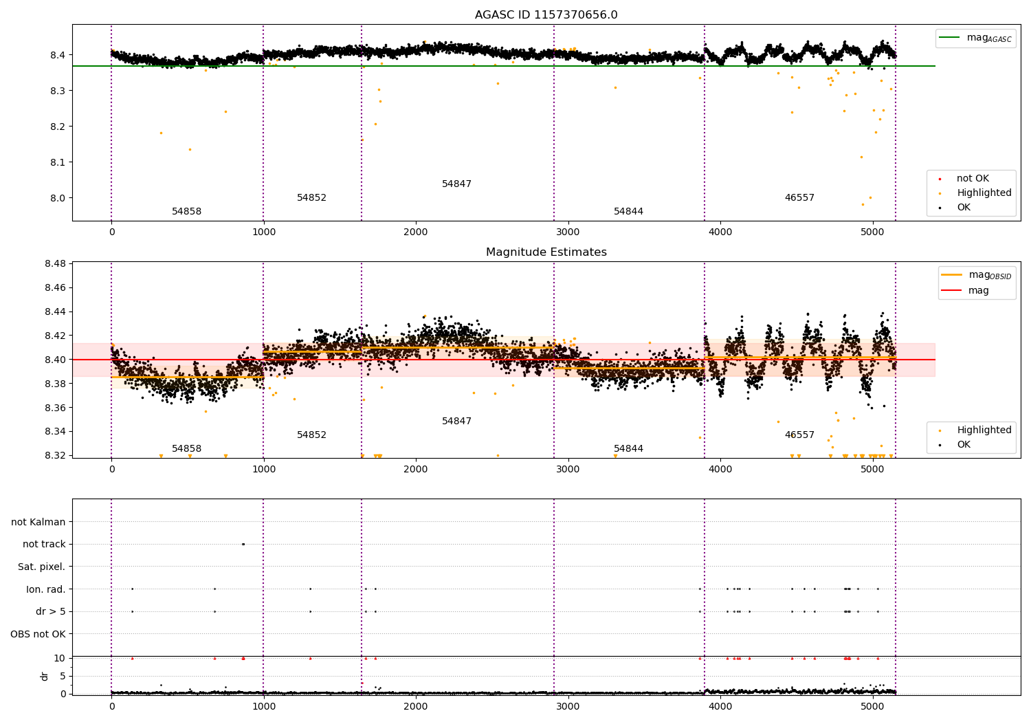Click the 8.36 y-axis tick label
The image size is (1031, 722).
[55, 408]
